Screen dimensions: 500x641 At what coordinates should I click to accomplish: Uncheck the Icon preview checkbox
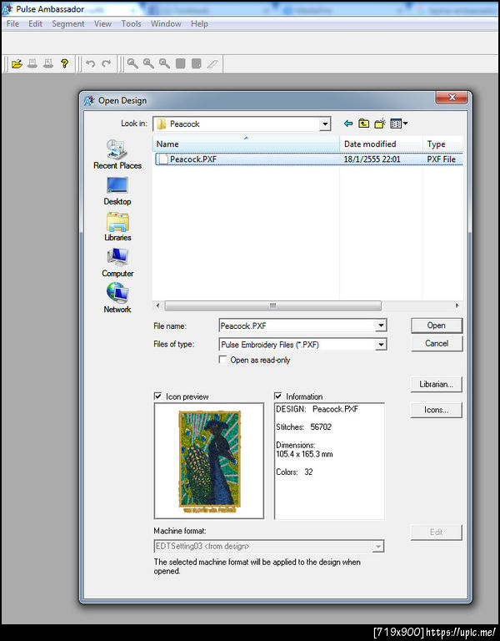pos(158,396)
